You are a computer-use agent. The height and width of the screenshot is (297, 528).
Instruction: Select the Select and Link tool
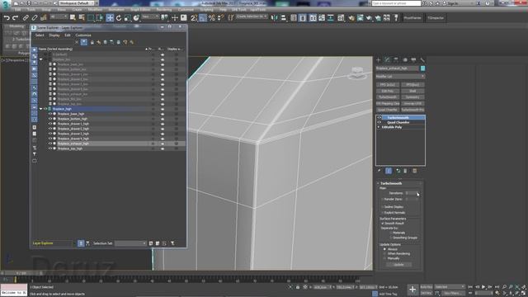(x=26, y=18)
